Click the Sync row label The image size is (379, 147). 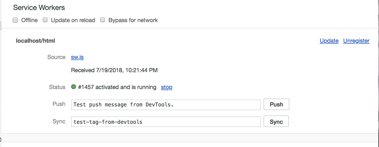59,121
